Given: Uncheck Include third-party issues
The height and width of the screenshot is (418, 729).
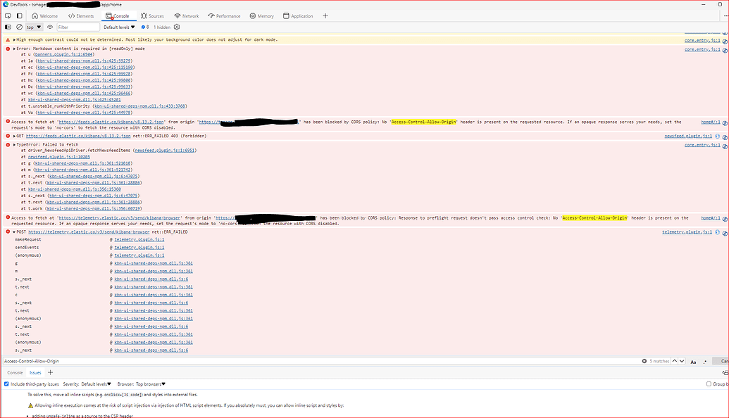Looking at the screenshot, I should (x=6, y=384).
